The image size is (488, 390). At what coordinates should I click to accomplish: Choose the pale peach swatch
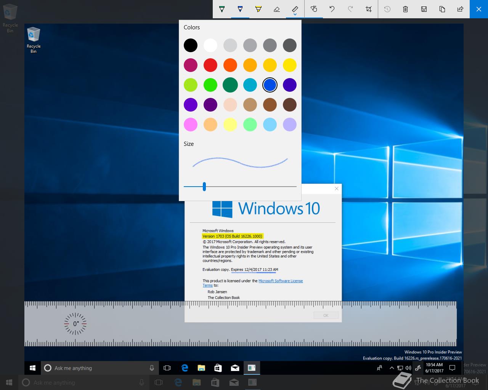[230, 105]
